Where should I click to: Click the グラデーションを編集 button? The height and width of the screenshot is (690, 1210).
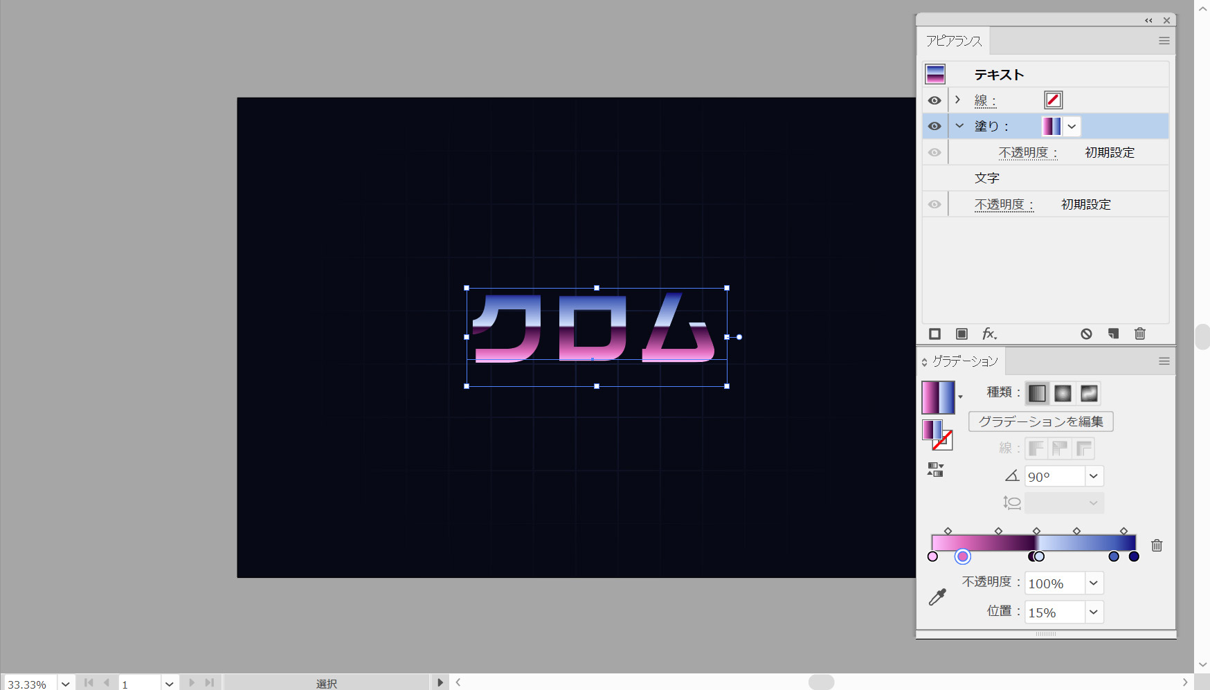pyautogui.click(x=1040, y=421)
